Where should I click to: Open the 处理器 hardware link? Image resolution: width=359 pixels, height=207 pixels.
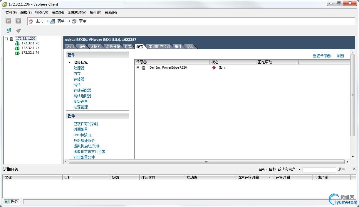(x=79, y=68)
